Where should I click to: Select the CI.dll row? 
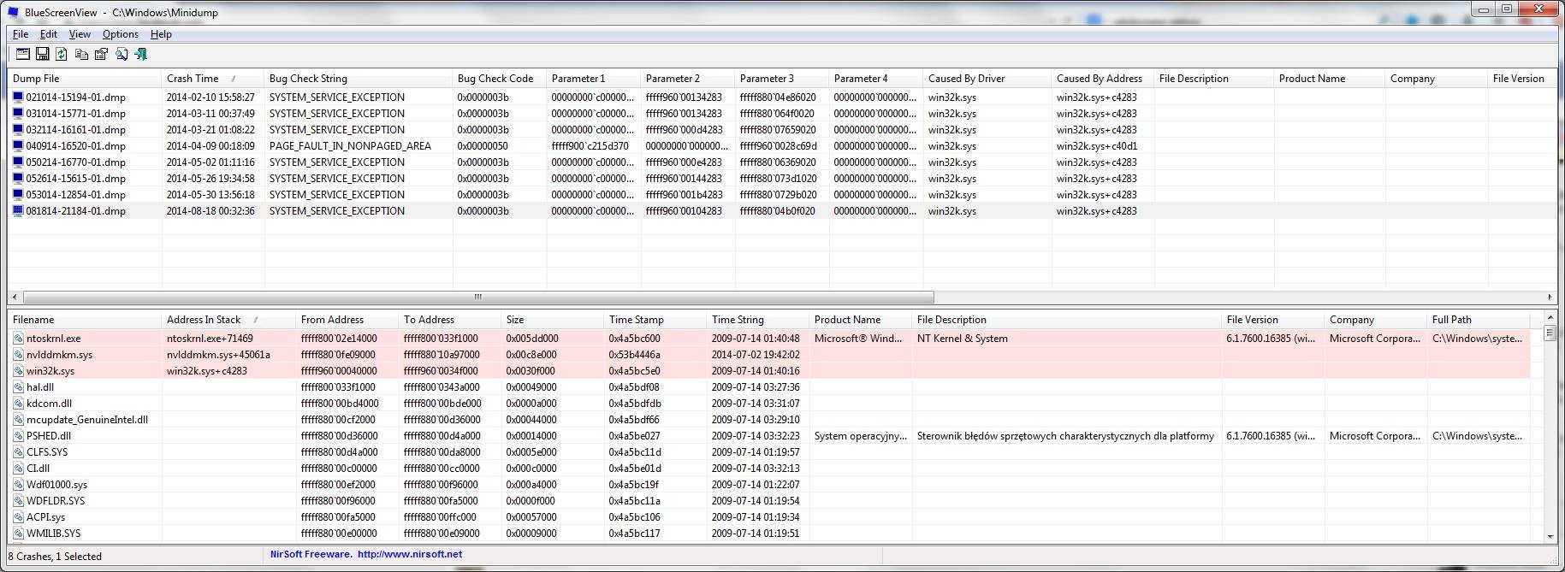point(769,469)
